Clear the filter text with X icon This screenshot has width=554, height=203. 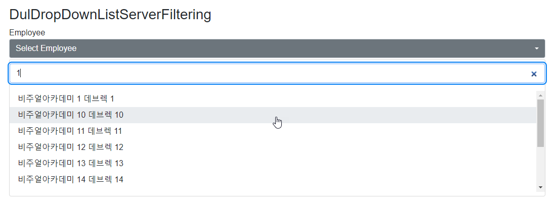[x=533, y=74]
